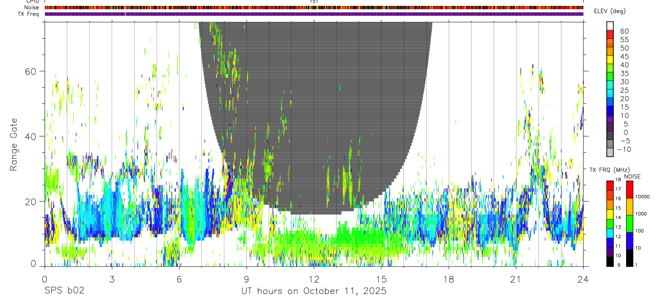Click the range gate tick label 60
Image resolution: width=656 pixels, height=302 pixels.
click(x=30, y=71)
